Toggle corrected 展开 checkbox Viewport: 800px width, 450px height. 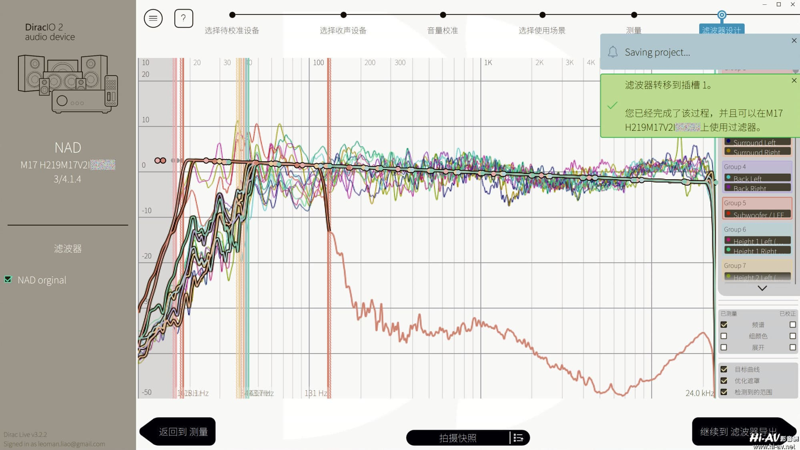tap(792, 347)
